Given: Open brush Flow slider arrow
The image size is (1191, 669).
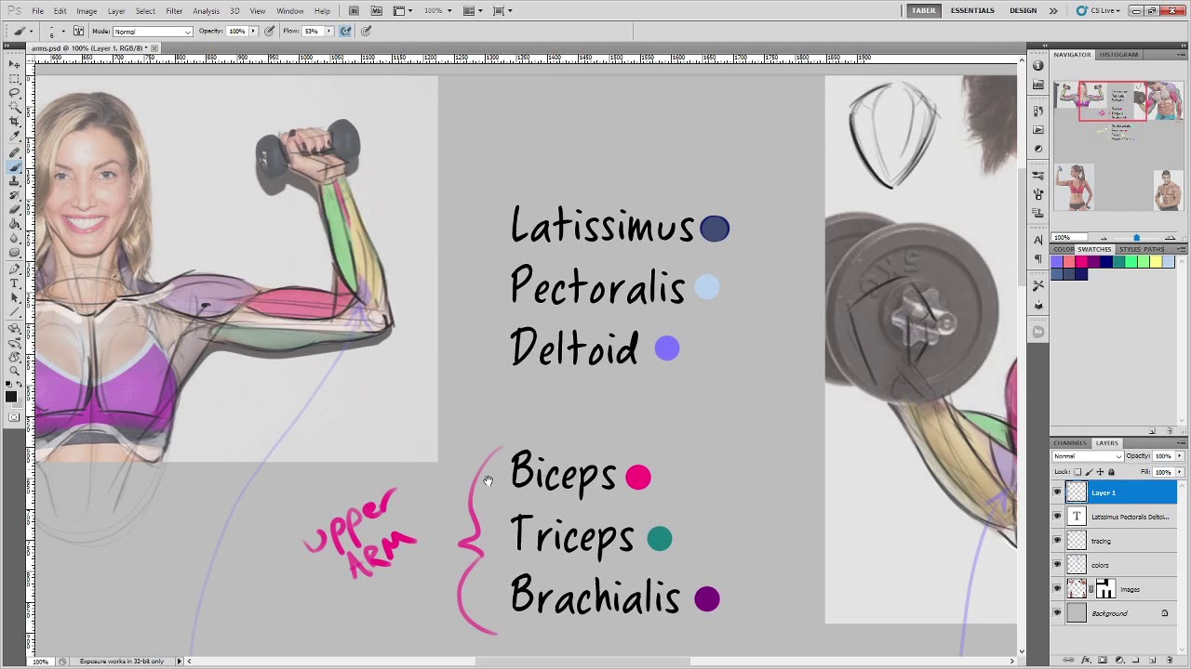Looking at the screenshot, I should point(328,32).
